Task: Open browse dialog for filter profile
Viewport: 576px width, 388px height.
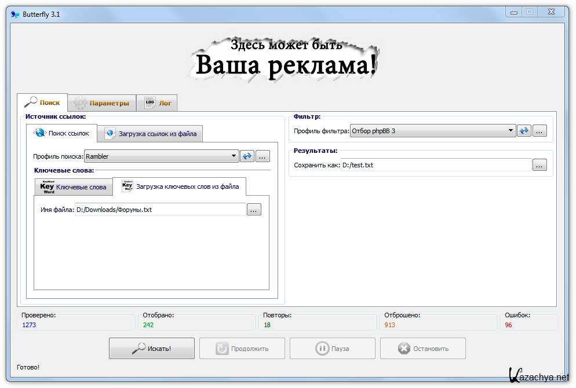Action: point(539,131)
